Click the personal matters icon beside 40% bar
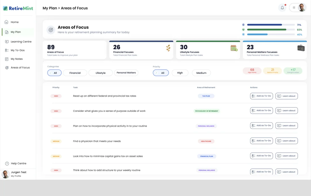The width and height of the screenshot is (311, 196). pos(243,34)
